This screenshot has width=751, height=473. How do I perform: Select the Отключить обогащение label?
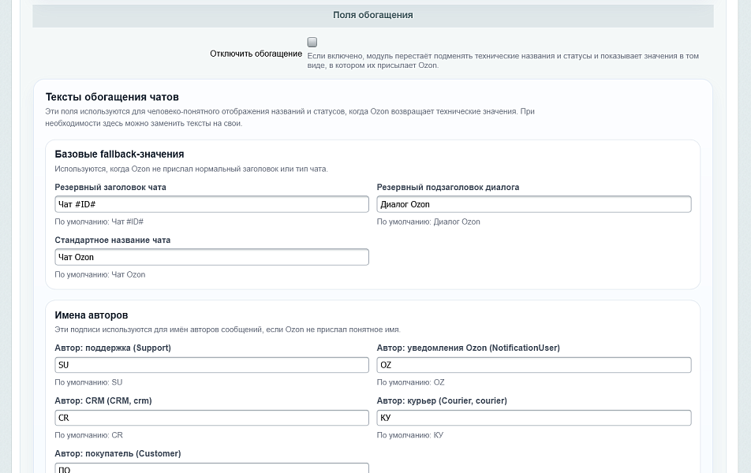pos(256,54)
